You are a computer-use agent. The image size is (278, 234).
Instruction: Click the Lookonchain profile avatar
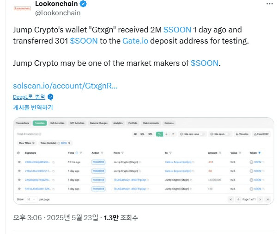pyautogui.click(x=22, y=8)
